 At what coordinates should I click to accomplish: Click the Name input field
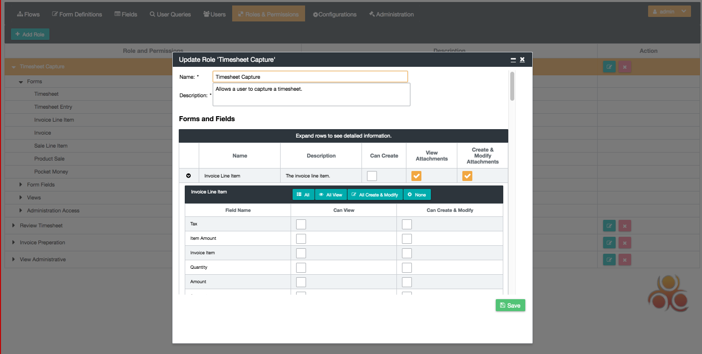pyautogui.click(x=310, y=77)
